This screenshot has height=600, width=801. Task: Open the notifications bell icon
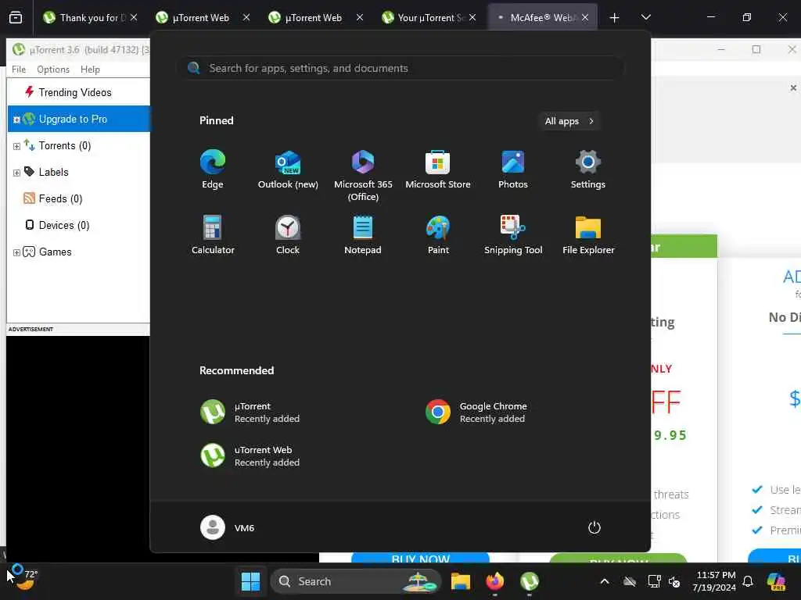748,581
